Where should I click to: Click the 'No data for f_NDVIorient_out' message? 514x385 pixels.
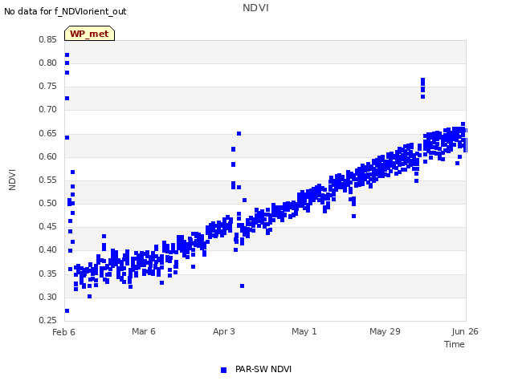tap(65, 11)
